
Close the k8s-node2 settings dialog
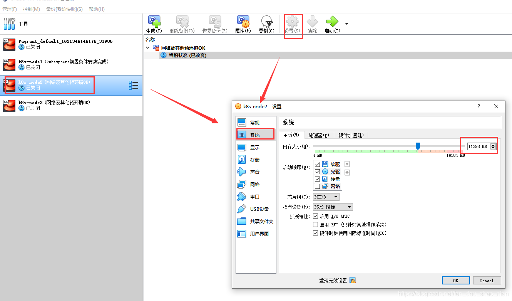click(x=496, y=106)
